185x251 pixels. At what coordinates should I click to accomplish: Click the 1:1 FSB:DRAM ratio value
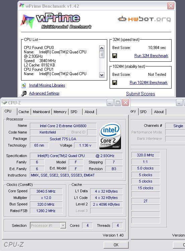click(x=145, y=162)
